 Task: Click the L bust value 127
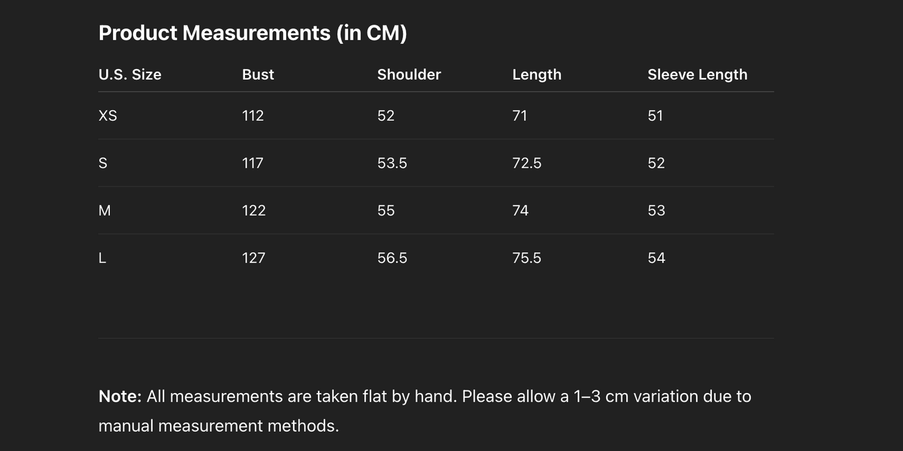click(253, 258)
